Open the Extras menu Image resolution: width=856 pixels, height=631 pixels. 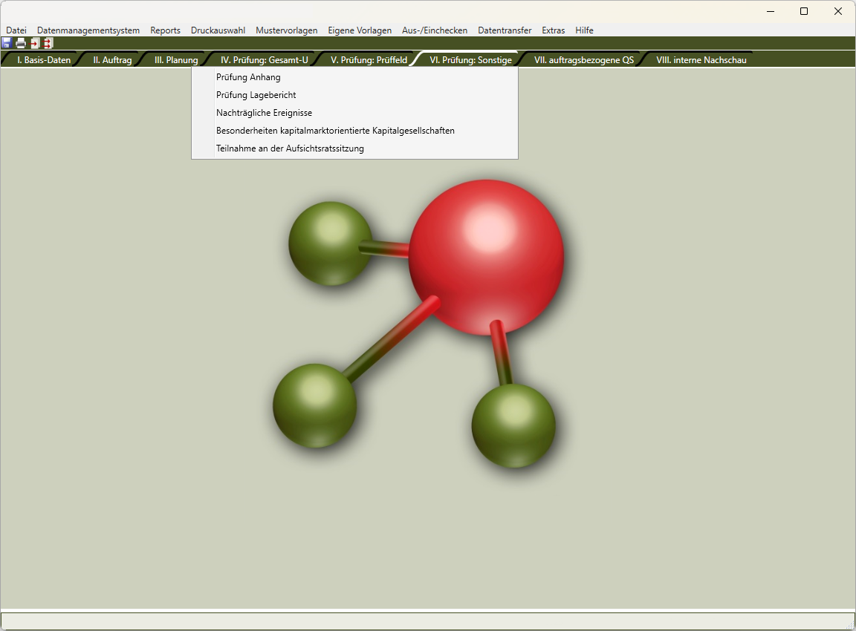pos(553,30)
